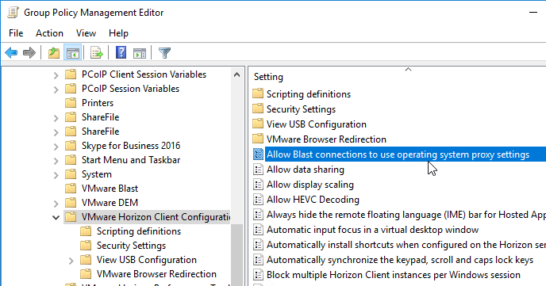Click the policy icon beside Allow display scaling
This screenshot has width=546, height=286.
pos(258,185)
